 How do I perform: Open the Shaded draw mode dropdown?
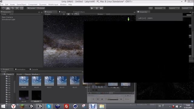click(x=53, y=14)
